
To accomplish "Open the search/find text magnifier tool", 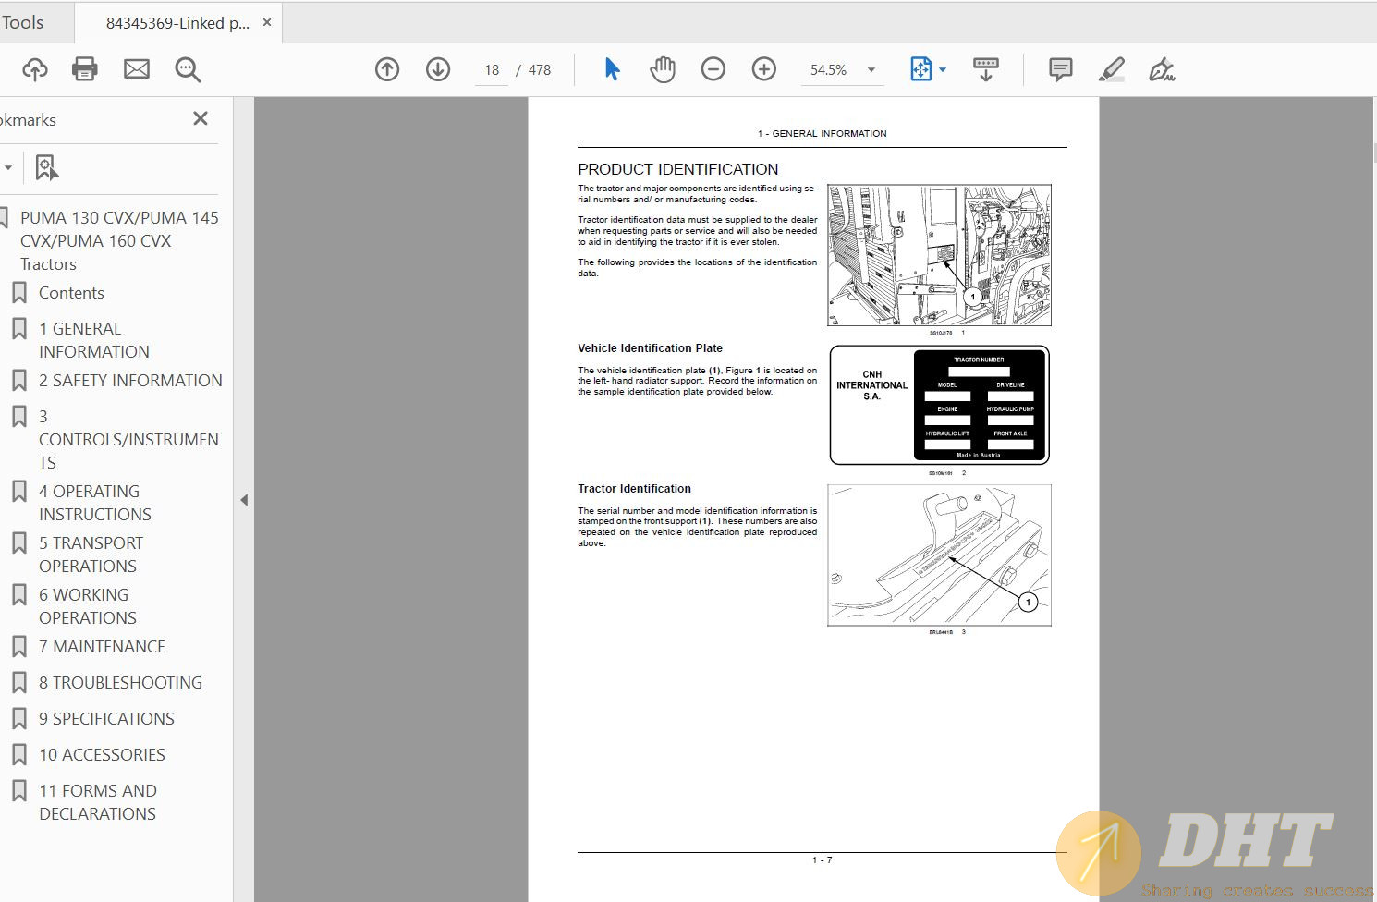I will [x=188, y=69].
